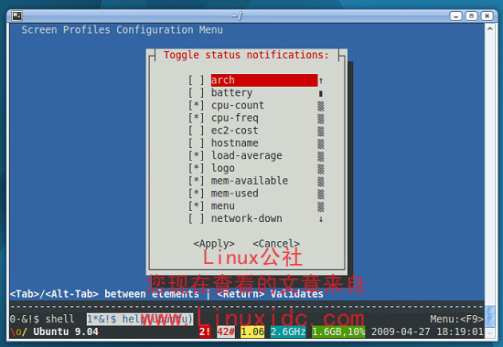Enable the network-down checkbox

[196, 218]
